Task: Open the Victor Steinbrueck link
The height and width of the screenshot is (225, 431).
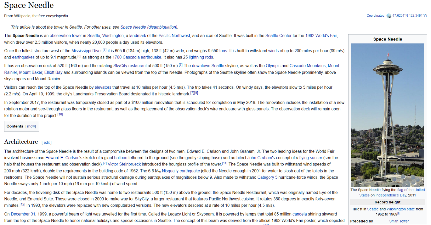Action: click(124, 164)
